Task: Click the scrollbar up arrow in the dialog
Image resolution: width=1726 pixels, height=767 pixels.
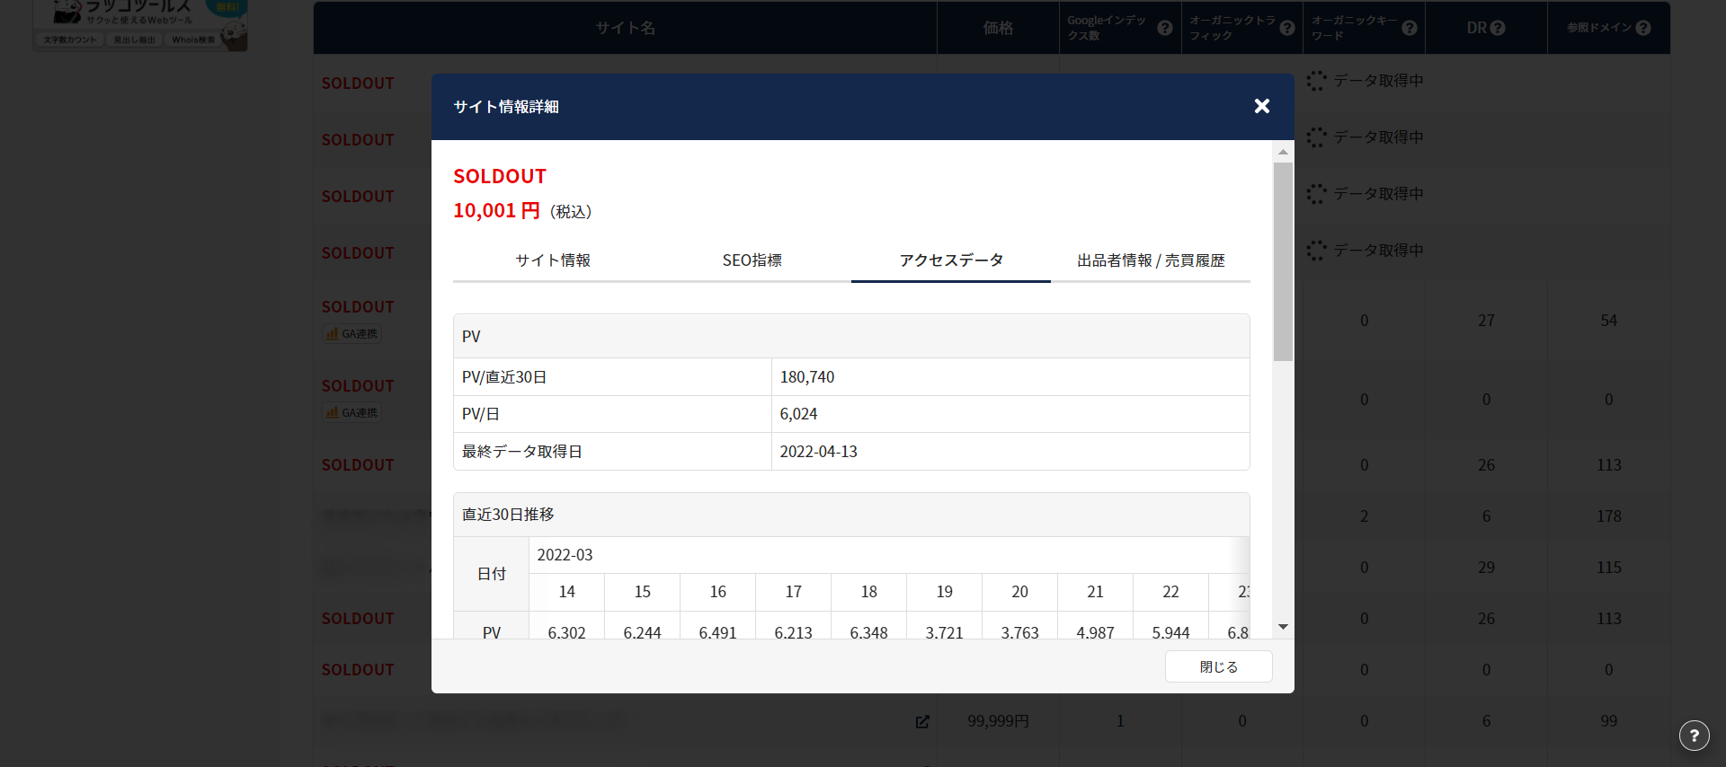Action: [1283, 152]
